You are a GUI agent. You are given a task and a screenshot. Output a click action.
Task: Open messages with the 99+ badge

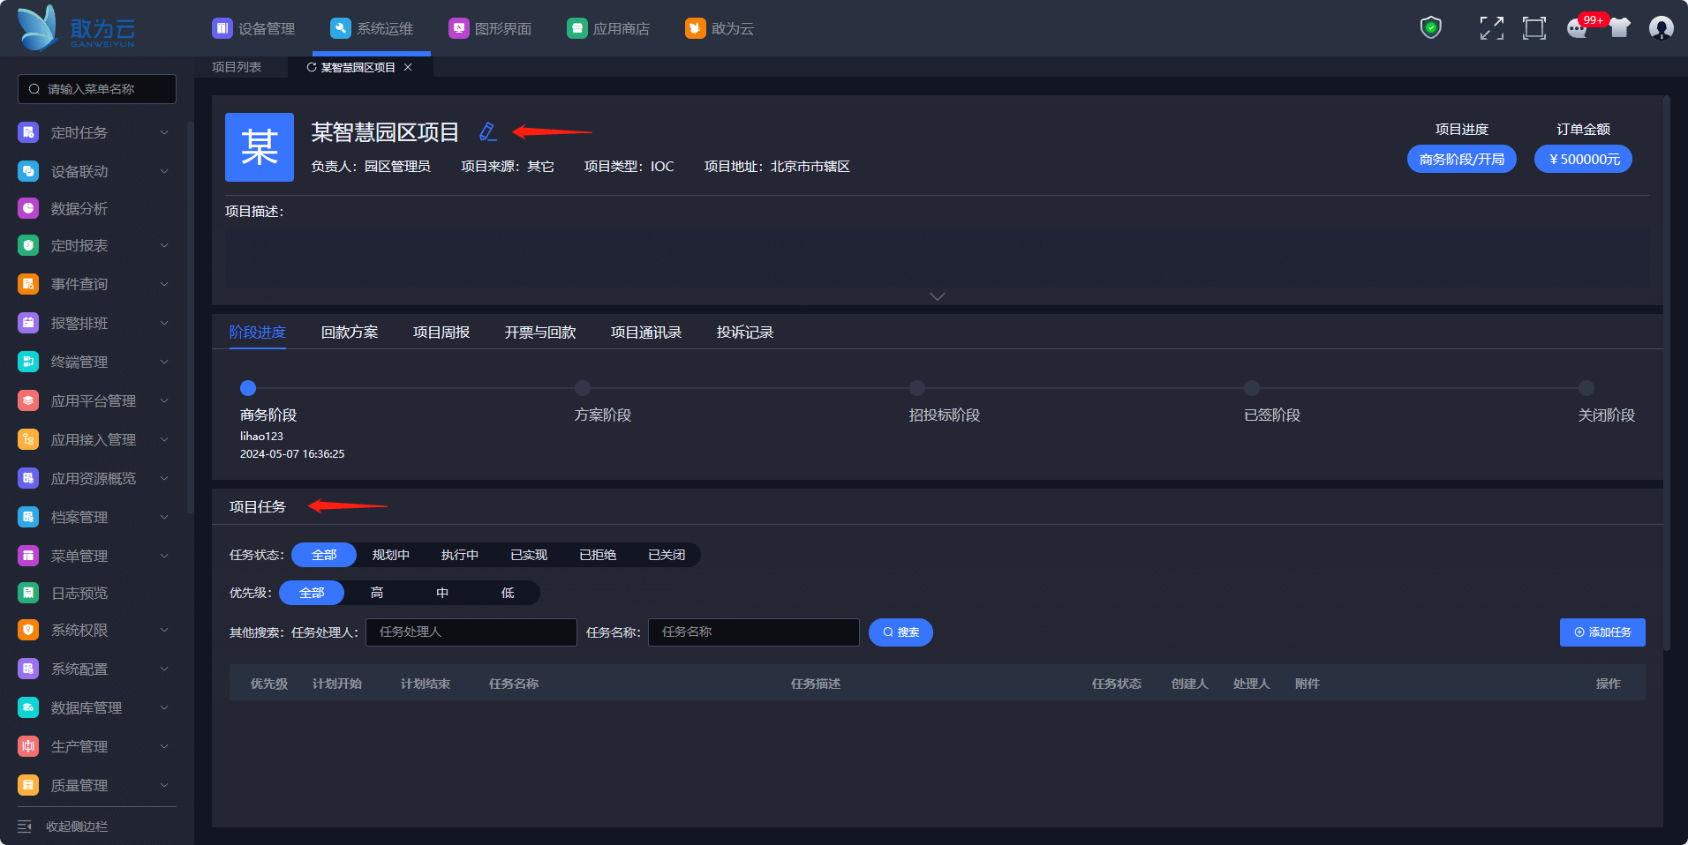tap(1577, 28)
